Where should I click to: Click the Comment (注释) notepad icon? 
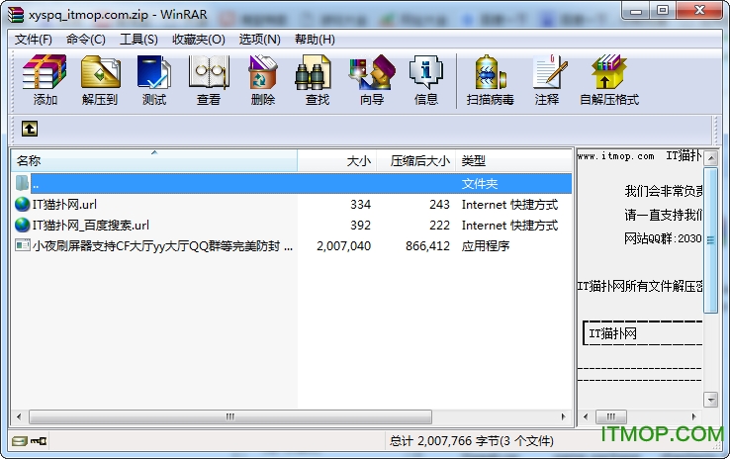(550, 72)
